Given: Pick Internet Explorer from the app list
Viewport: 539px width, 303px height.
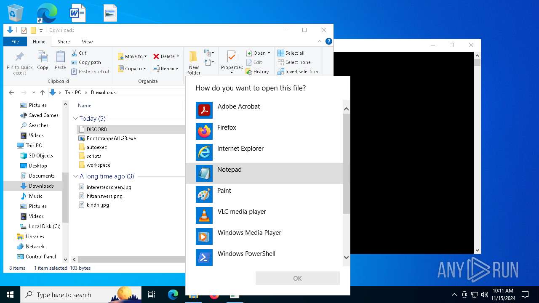Looking at the screenshot, I should [x=264, y=152].
